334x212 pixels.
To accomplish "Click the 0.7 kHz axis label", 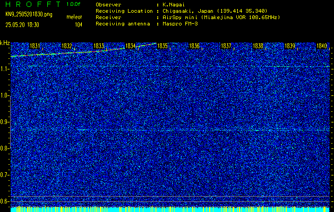I will [4, 175].
